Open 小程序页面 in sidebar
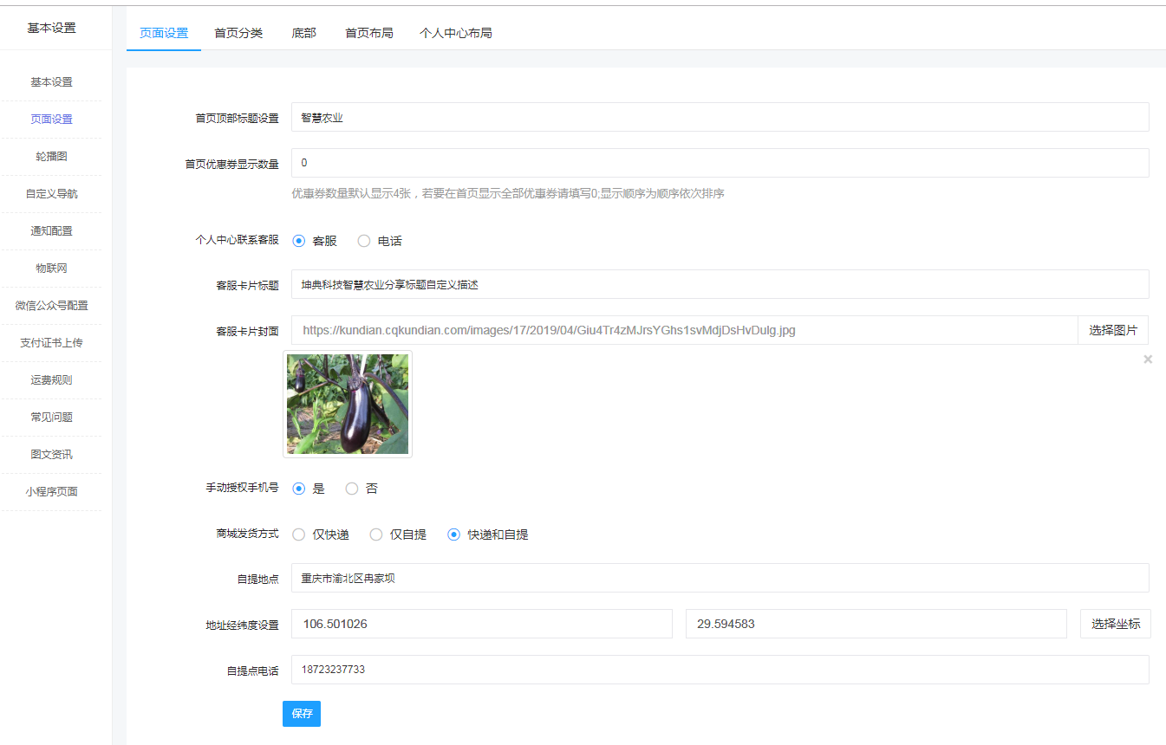The width and height of the screenshot is (1166, 745). tap(52, 492)
